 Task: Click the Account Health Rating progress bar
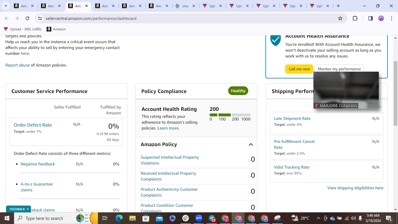click(x=230, y=115)
